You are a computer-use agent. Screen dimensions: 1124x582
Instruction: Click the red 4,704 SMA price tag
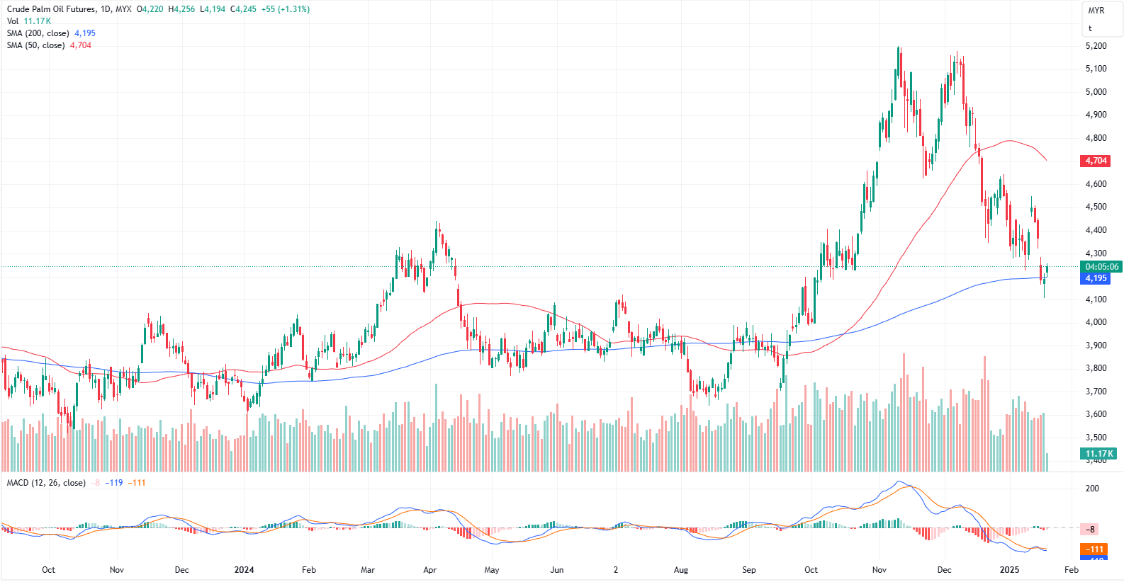point(1096,161)
